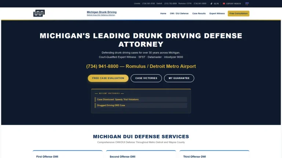Image resolution: width=282 pixels, height=158 pixels.
Task: Open the Expert Witness menu item
Action: click(x=217, y=14)
